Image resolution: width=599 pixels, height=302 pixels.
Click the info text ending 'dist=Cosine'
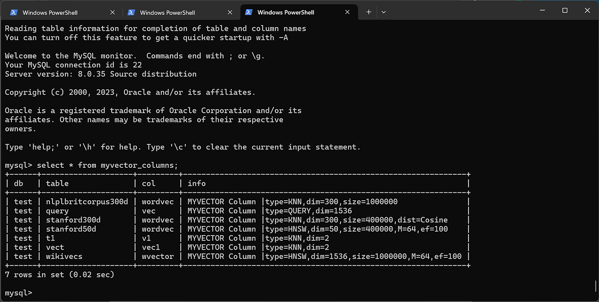[x=356, y=220]
